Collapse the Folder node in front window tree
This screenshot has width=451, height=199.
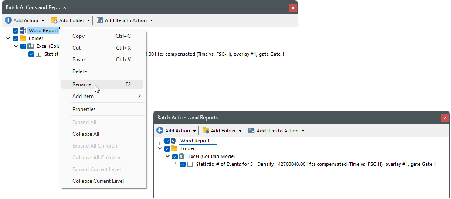pos(160,148)
